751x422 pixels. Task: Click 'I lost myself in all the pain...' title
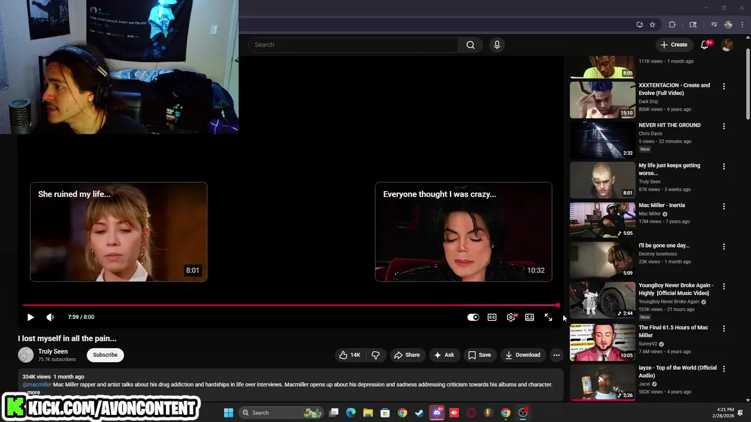[67, 338]
